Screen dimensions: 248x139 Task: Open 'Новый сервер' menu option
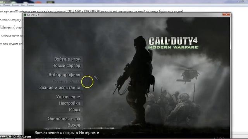pyautogui.click(x=66, y=66)
